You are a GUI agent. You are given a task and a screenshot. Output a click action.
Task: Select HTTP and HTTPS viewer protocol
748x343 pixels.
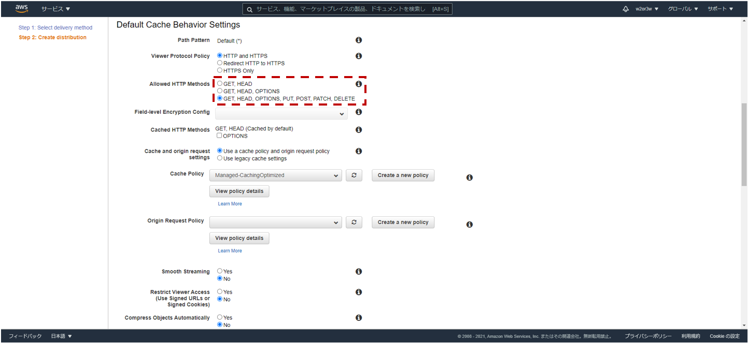[x=220, y=55]
